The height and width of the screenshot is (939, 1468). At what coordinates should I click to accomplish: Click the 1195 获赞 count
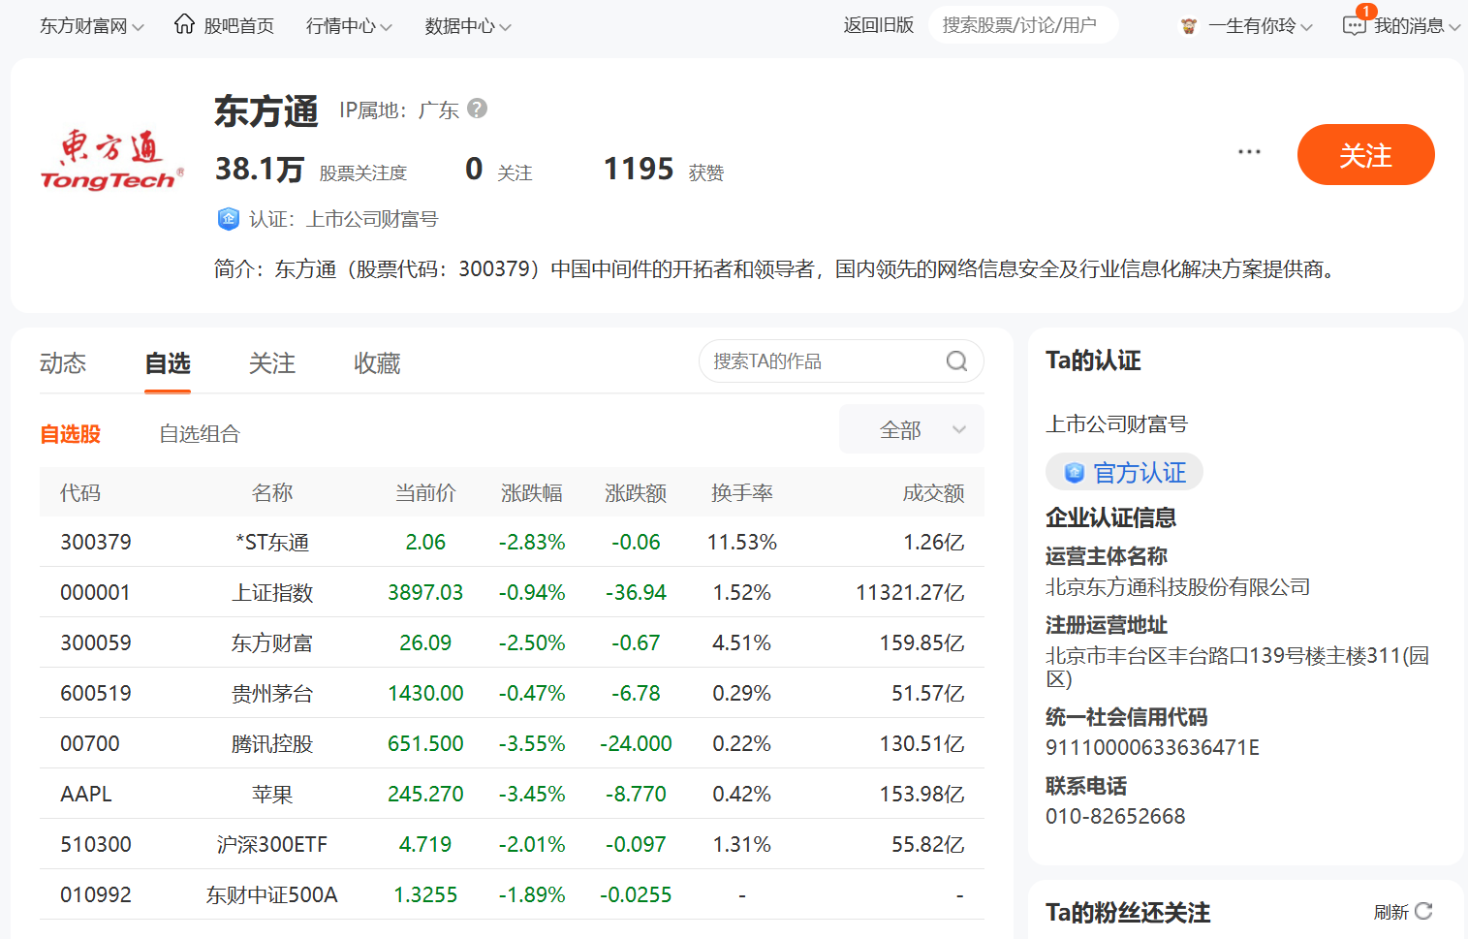point(664,170)
